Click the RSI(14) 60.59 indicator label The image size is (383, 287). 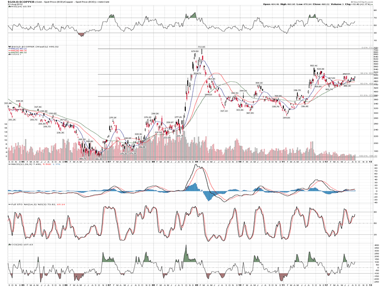tap(20, 6)
